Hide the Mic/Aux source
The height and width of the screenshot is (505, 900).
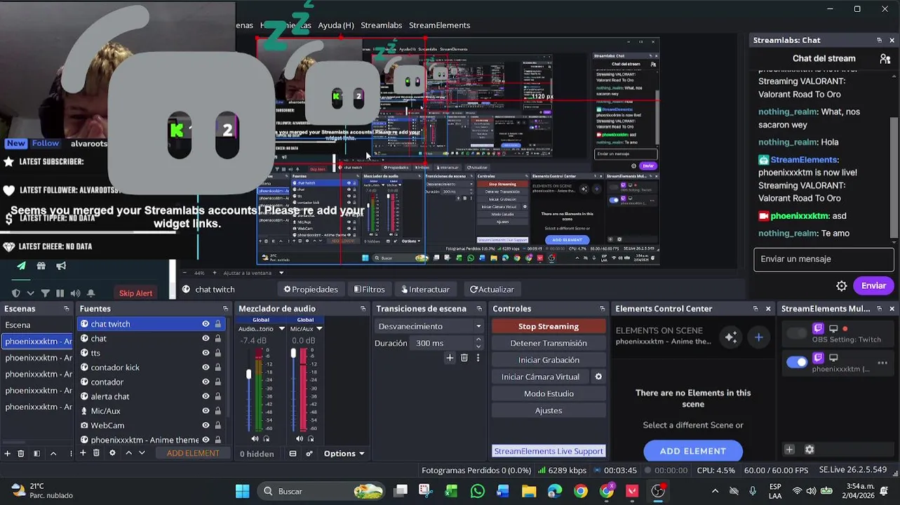(x=206, y=411)
